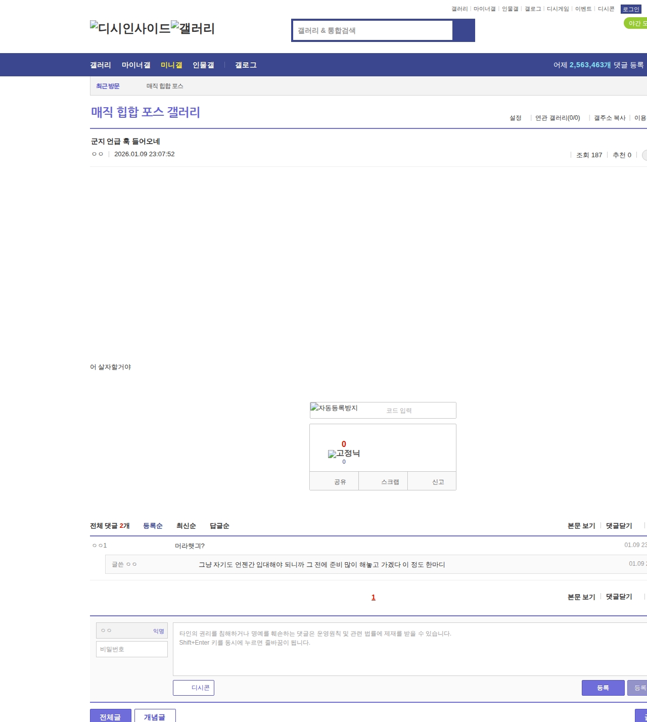
Task: Expand the 연관 갤러리(0/0) list
Action: point(558,118)
